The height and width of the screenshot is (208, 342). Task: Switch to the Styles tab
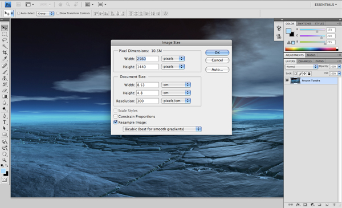point(319,23)
